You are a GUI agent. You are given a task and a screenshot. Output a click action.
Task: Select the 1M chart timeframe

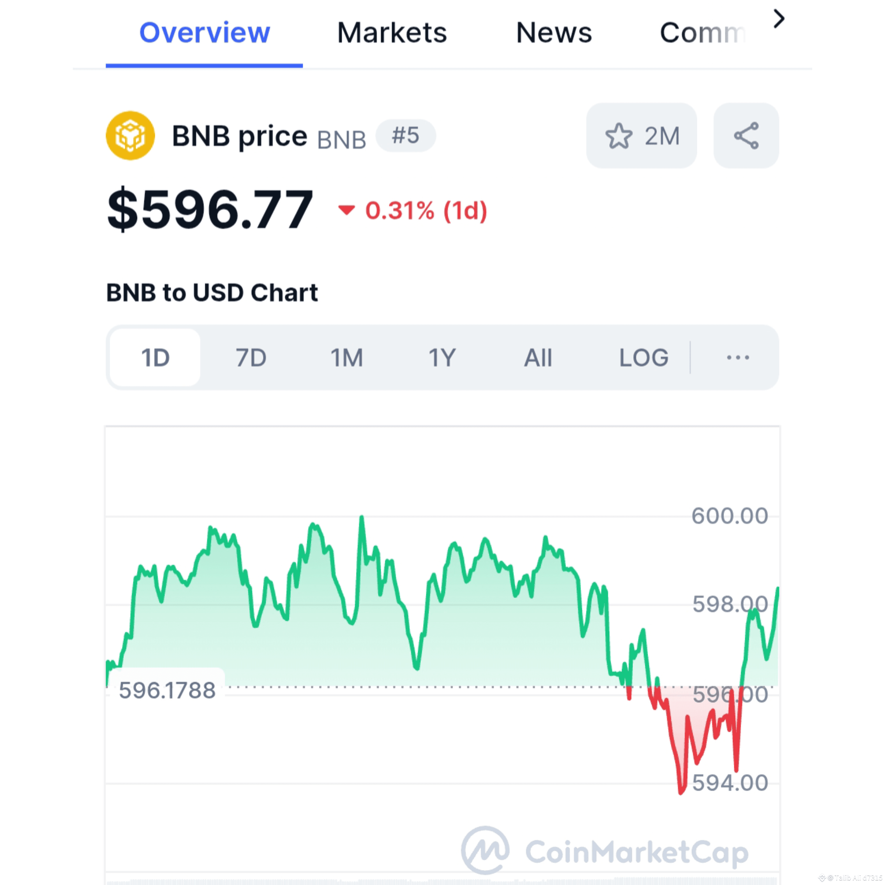pos(347,357)
